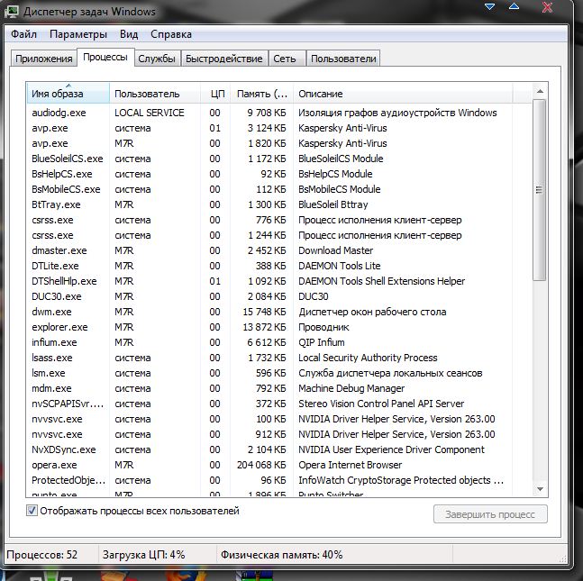The image size is (583, 581).
Task: Open the 'Файл' menu
Action: pyautogui.click(x=23, y=34)
